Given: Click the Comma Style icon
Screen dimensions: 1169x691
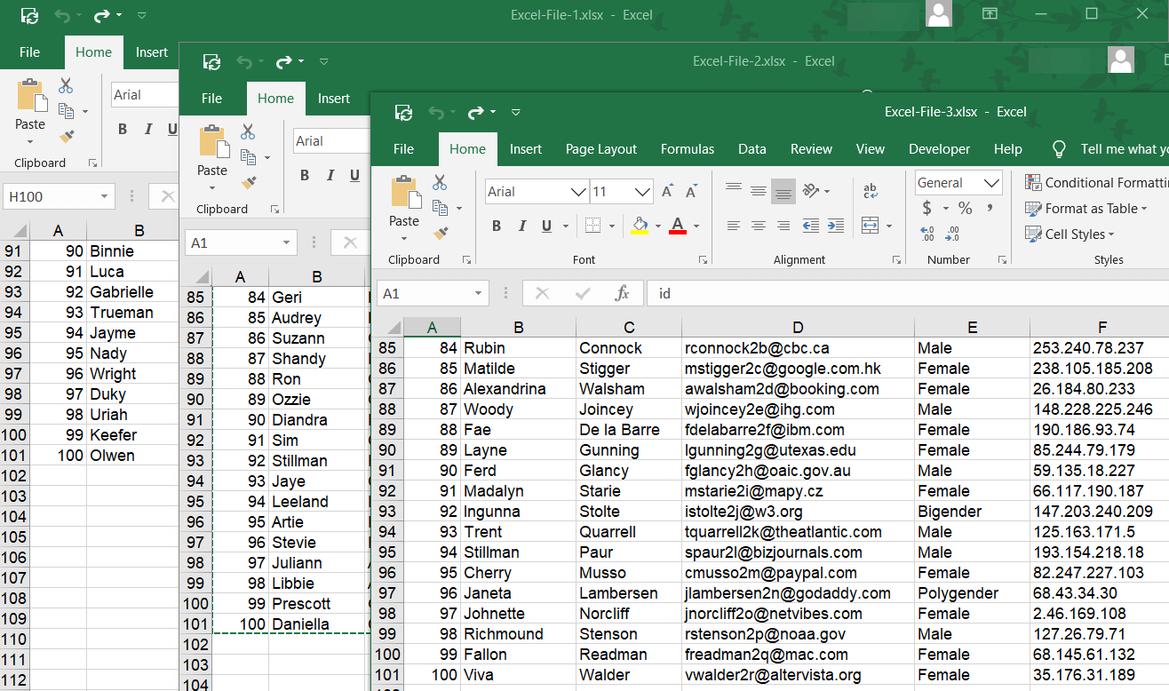Looking at the screenshot, I should (991, 208).
